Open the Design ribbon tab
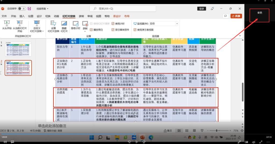The width and height of the screenshot is (275, 144). coord(39,16)
